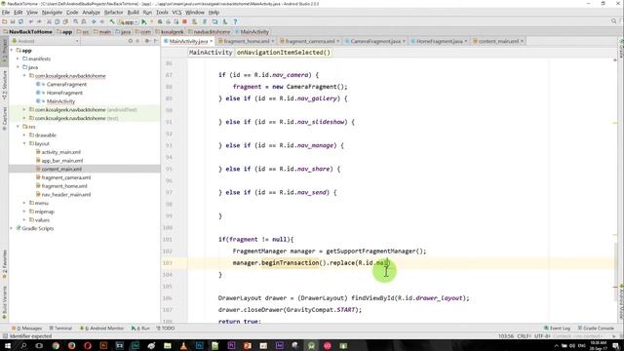This screenshot has height=351, width=624.
Task: Open Chrome from the taskbar
Action: coord(56,345)
